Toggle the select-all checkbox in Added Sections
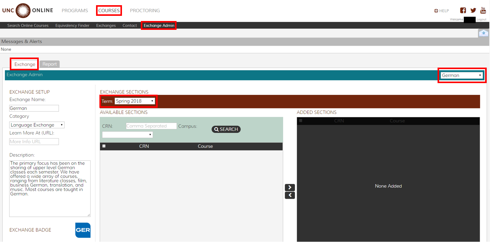Screen dimensions: 490x242 click(x=301, y=121)
